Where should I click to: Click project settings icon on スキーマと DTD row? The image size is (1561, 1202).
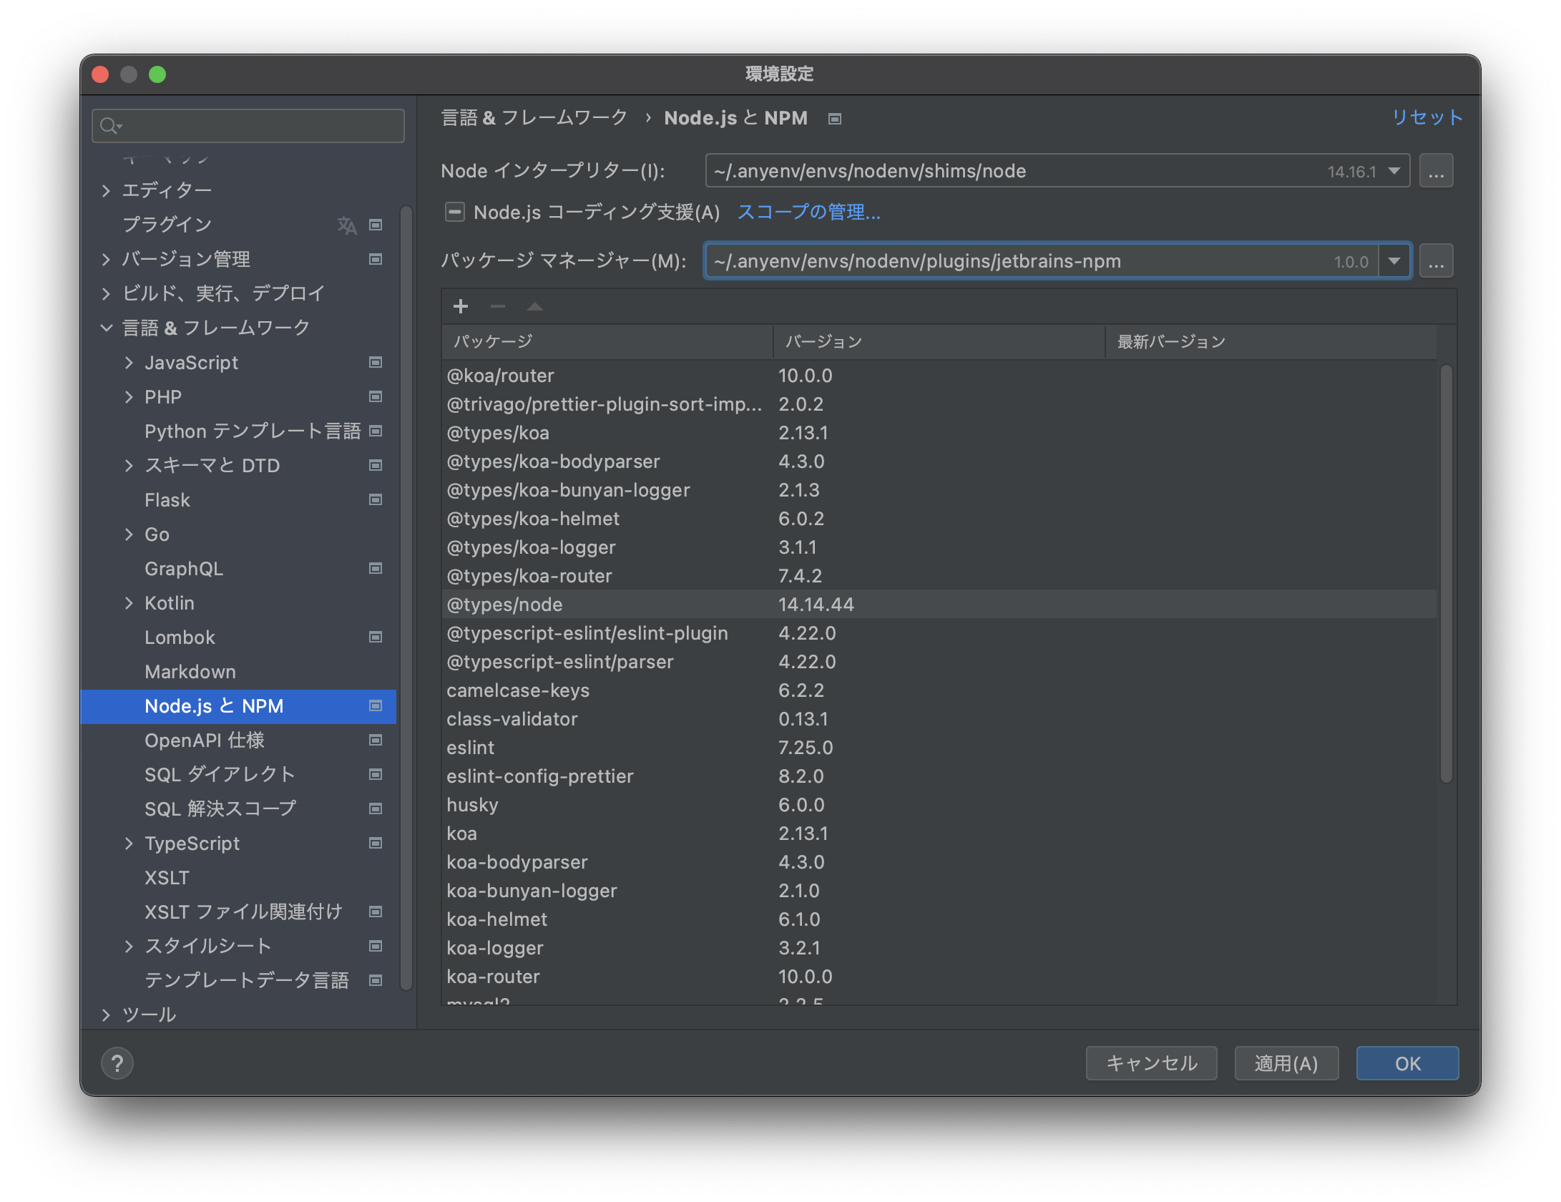tap(375, 466)
